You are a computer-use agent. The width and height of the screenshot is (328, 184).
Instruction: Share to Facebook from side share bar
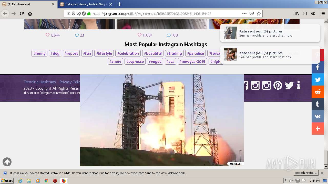click(x=318, y=67)
